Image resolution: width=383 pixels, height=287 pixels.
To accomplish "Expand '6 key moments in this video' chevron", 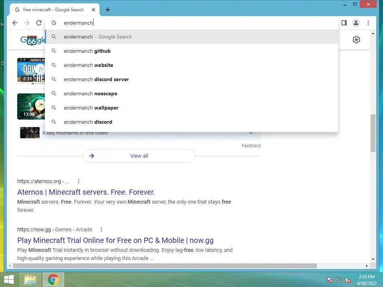I will click(x=251, y=133).
